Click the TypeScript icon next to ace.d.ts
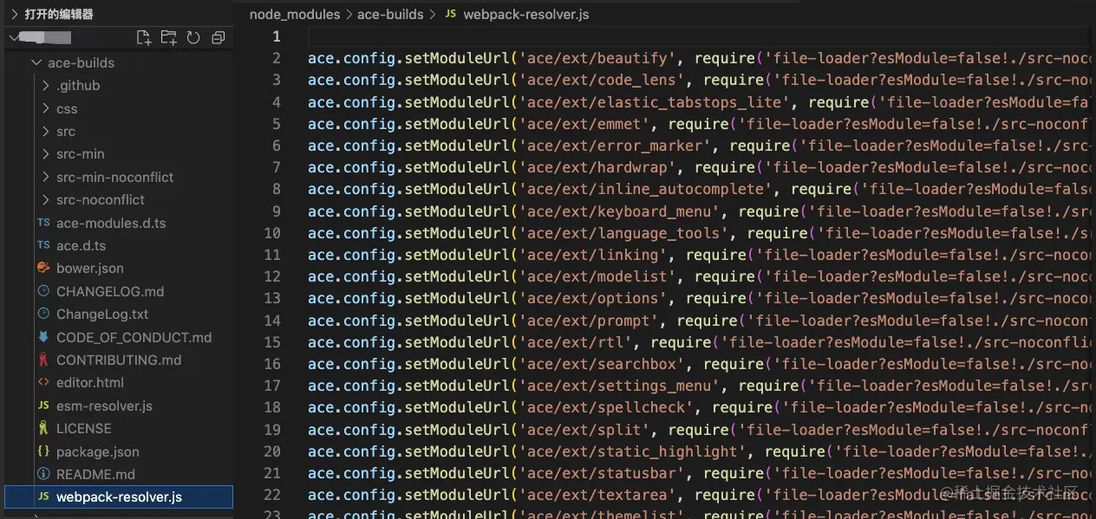This screenshot has width=1096, height=519. coord(42,245)
